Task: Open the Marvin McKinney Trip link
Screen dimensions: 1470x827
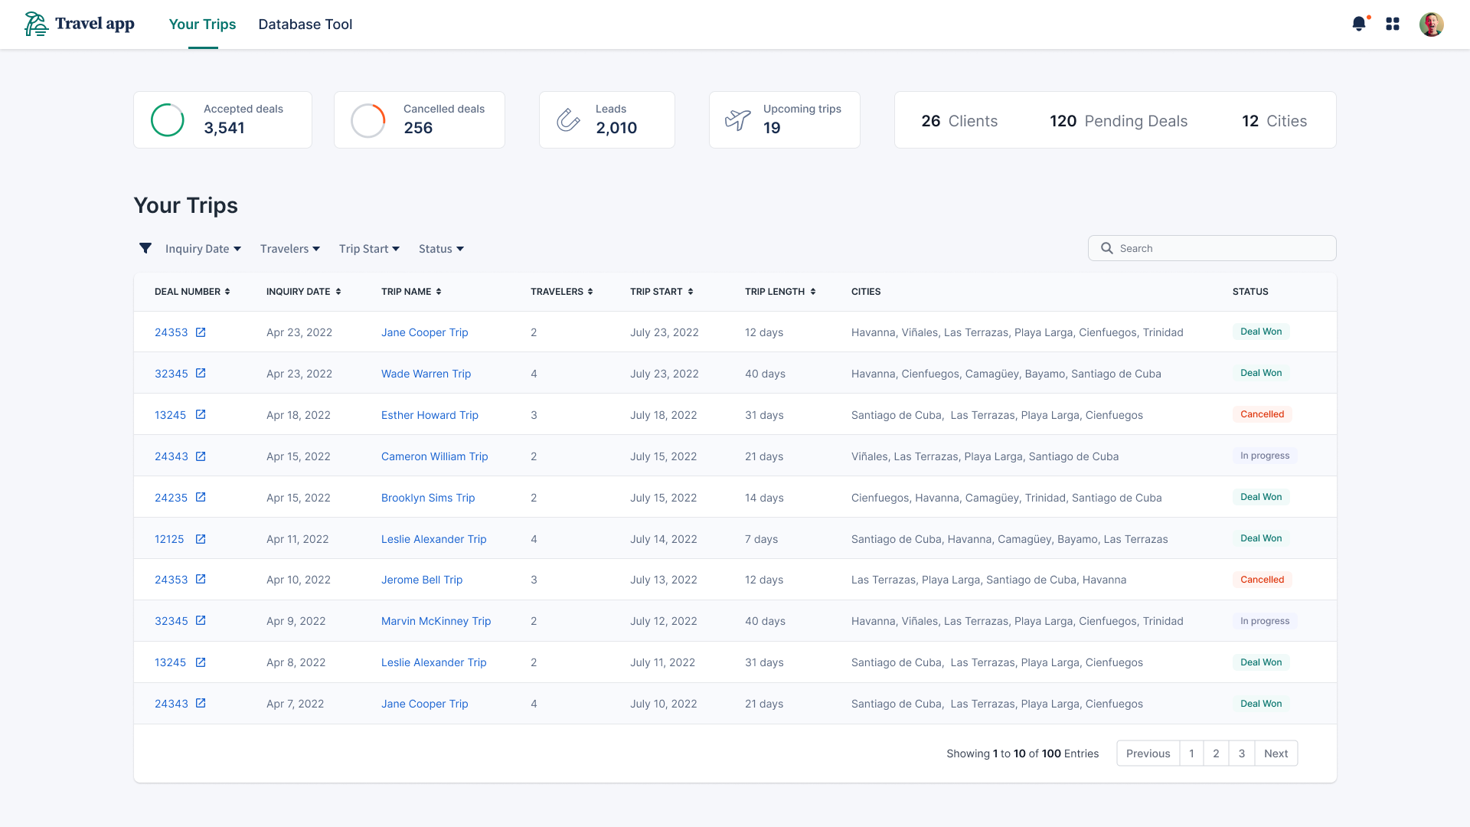Action: (436, 621)
